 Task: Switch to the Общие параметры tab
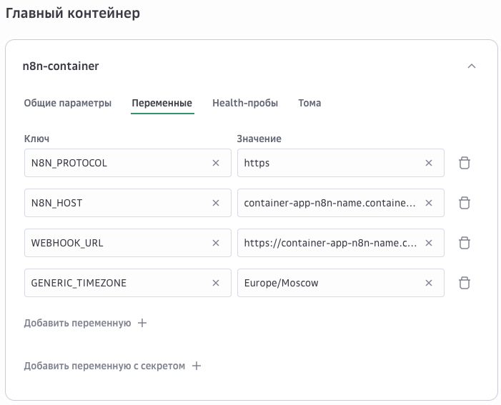tap(68, 103)
